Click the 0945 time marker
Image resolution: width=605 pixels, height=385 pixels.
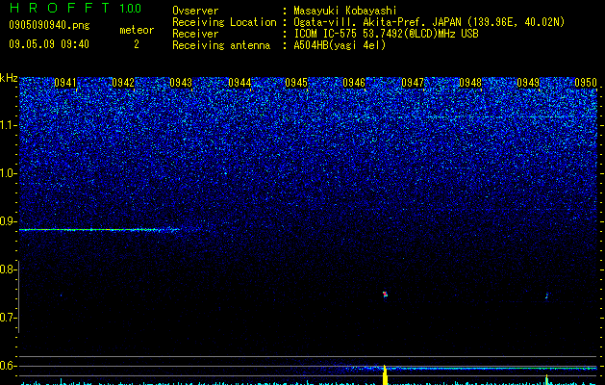(296, 83)
